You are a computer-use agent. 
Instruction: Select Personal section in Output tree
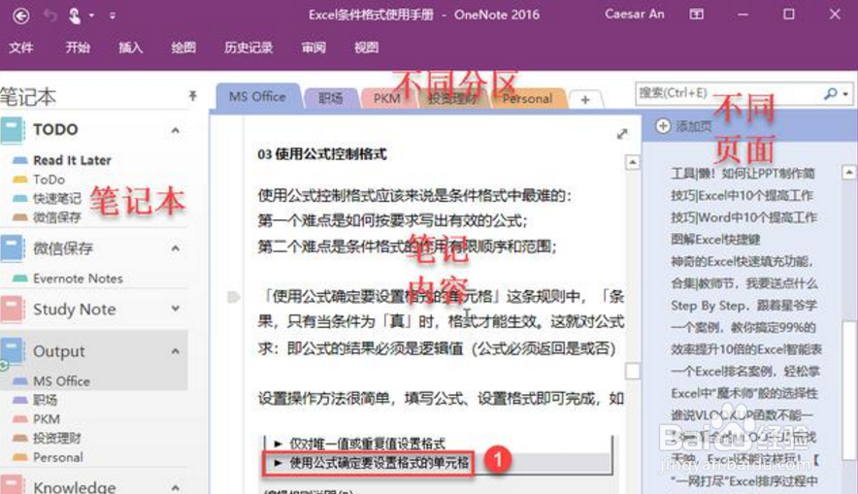coord(58,457)
